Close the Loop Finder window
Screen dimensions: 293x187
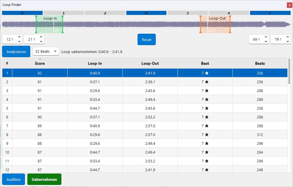pos(289,5)
